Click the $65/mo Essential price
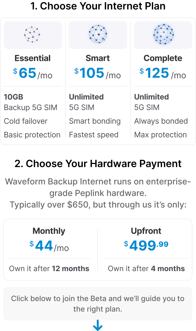196x331 pixels. 33,73
